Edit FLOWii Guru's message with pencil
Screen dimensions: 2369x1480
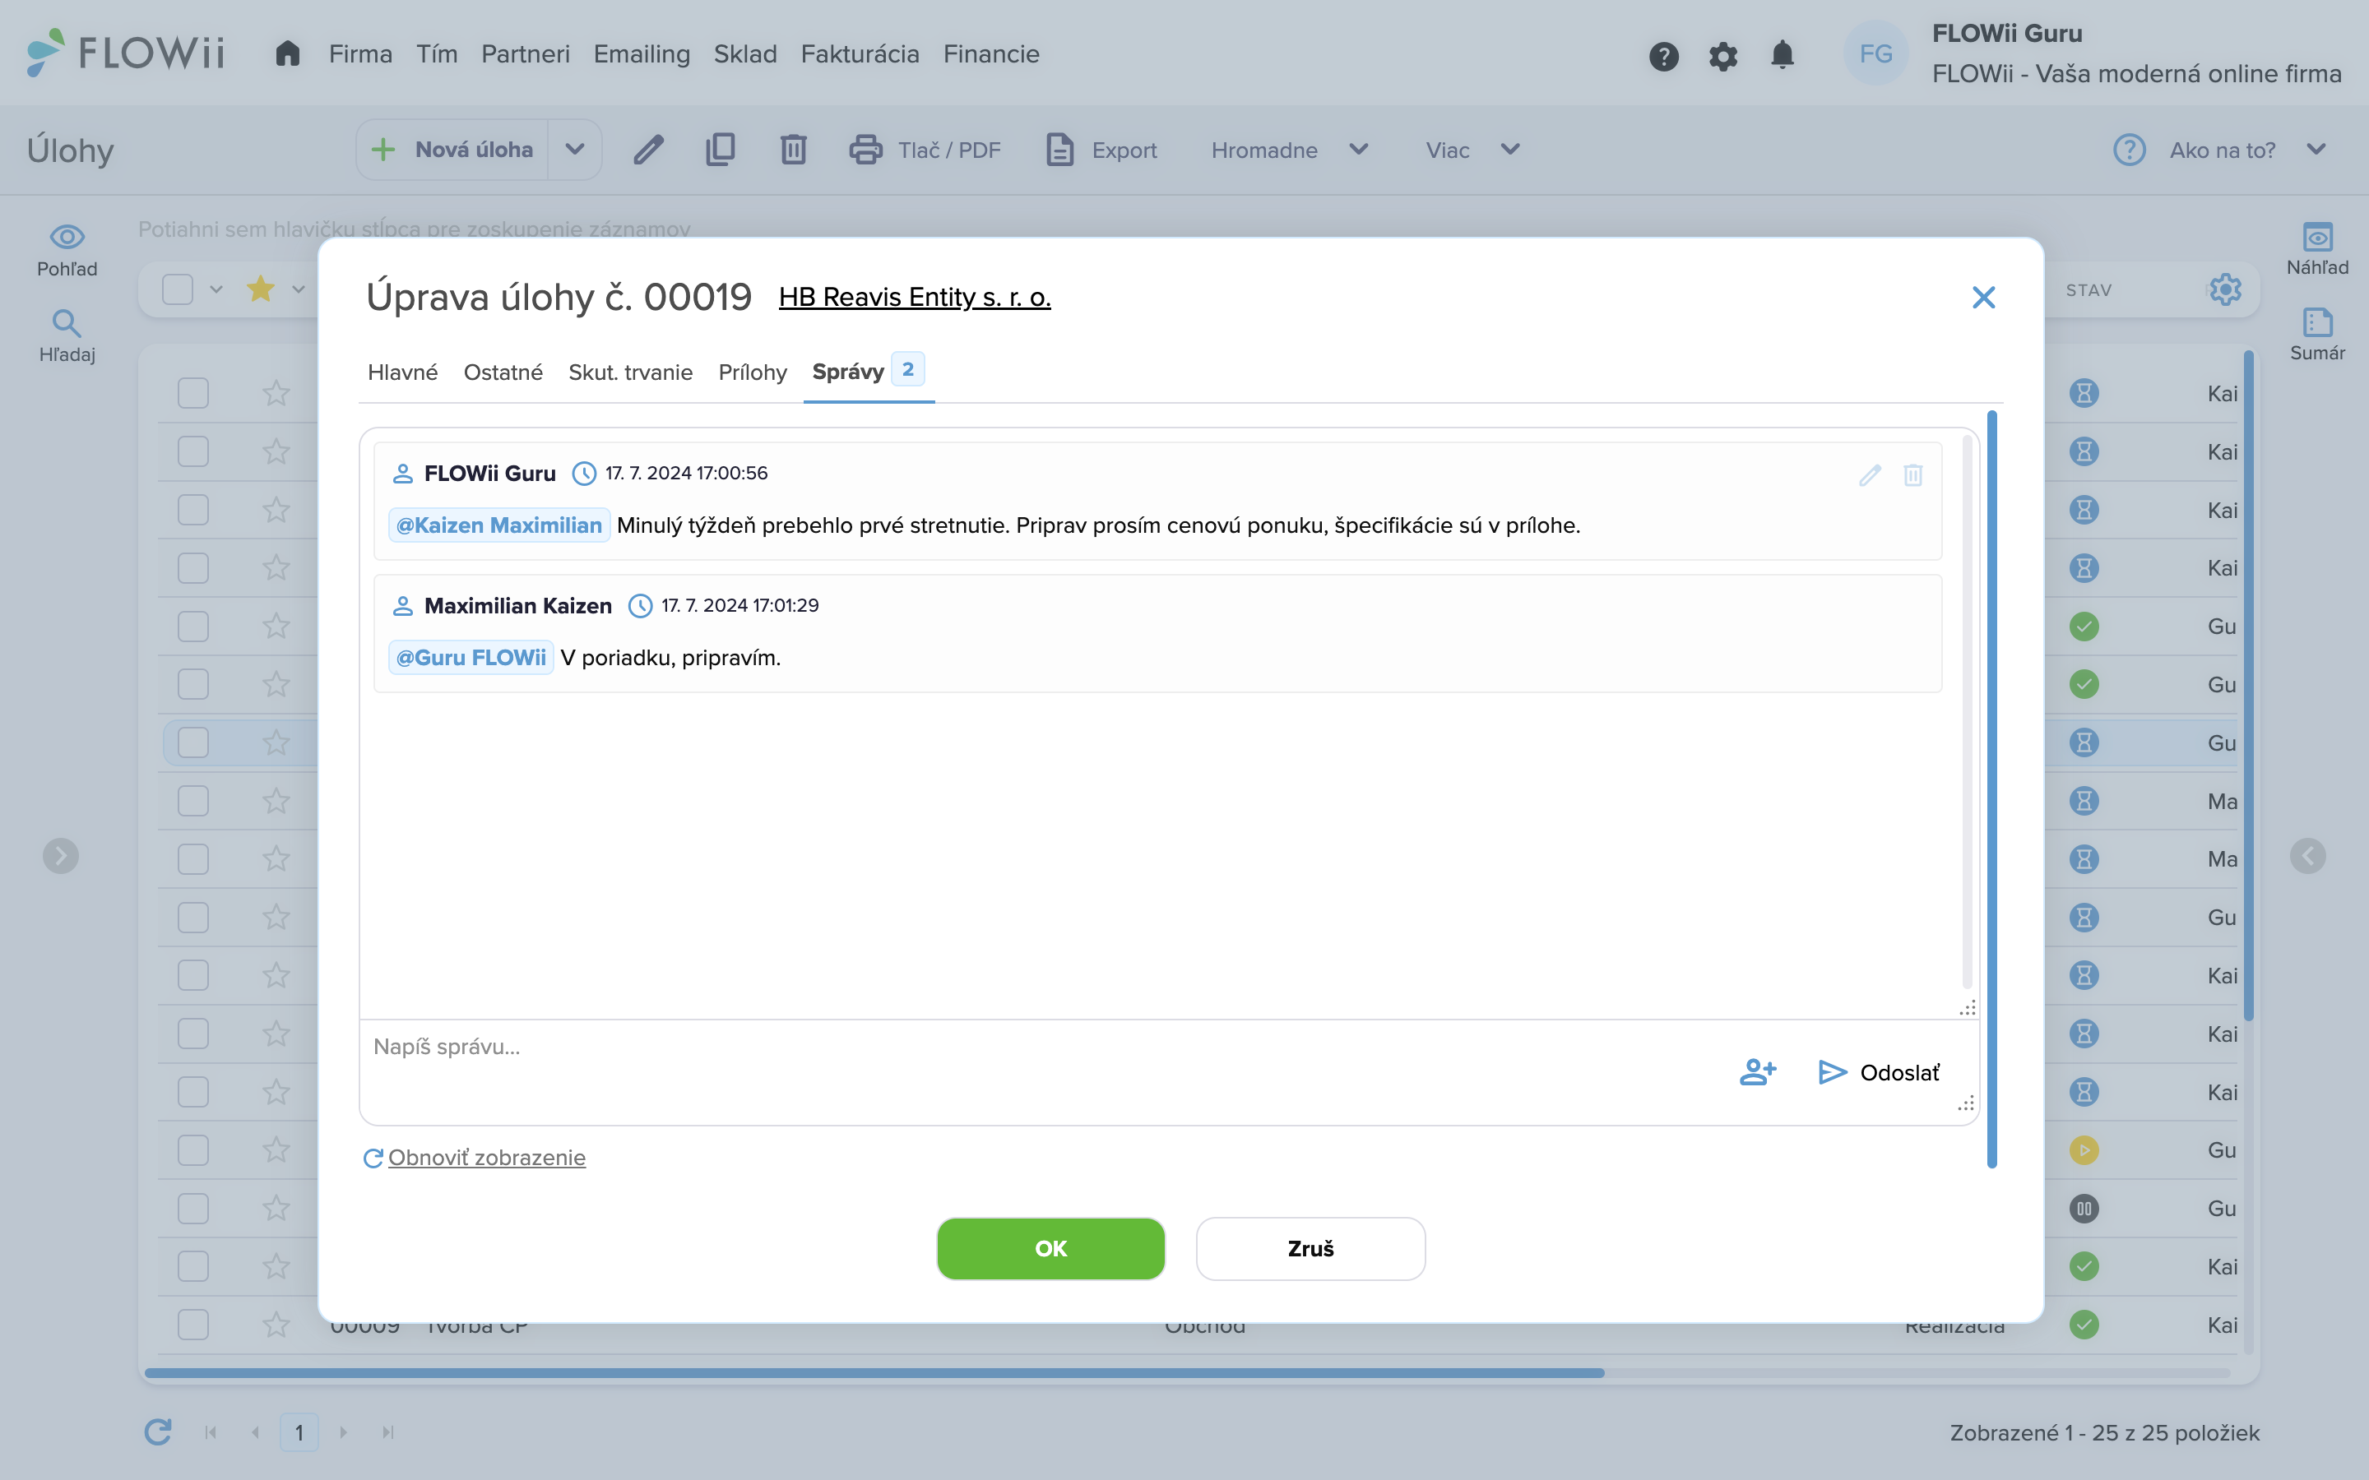pos(1870,474)
